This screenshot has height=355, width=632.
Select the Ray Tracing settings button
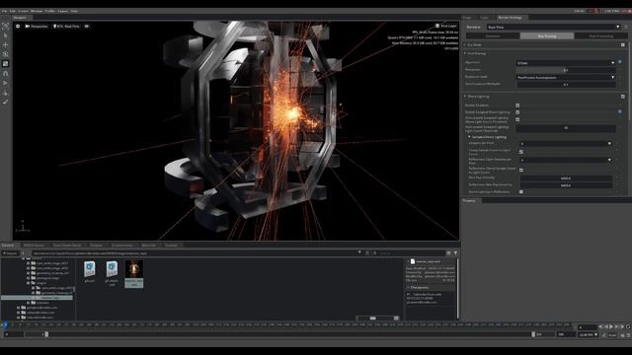tap(547, 35)
